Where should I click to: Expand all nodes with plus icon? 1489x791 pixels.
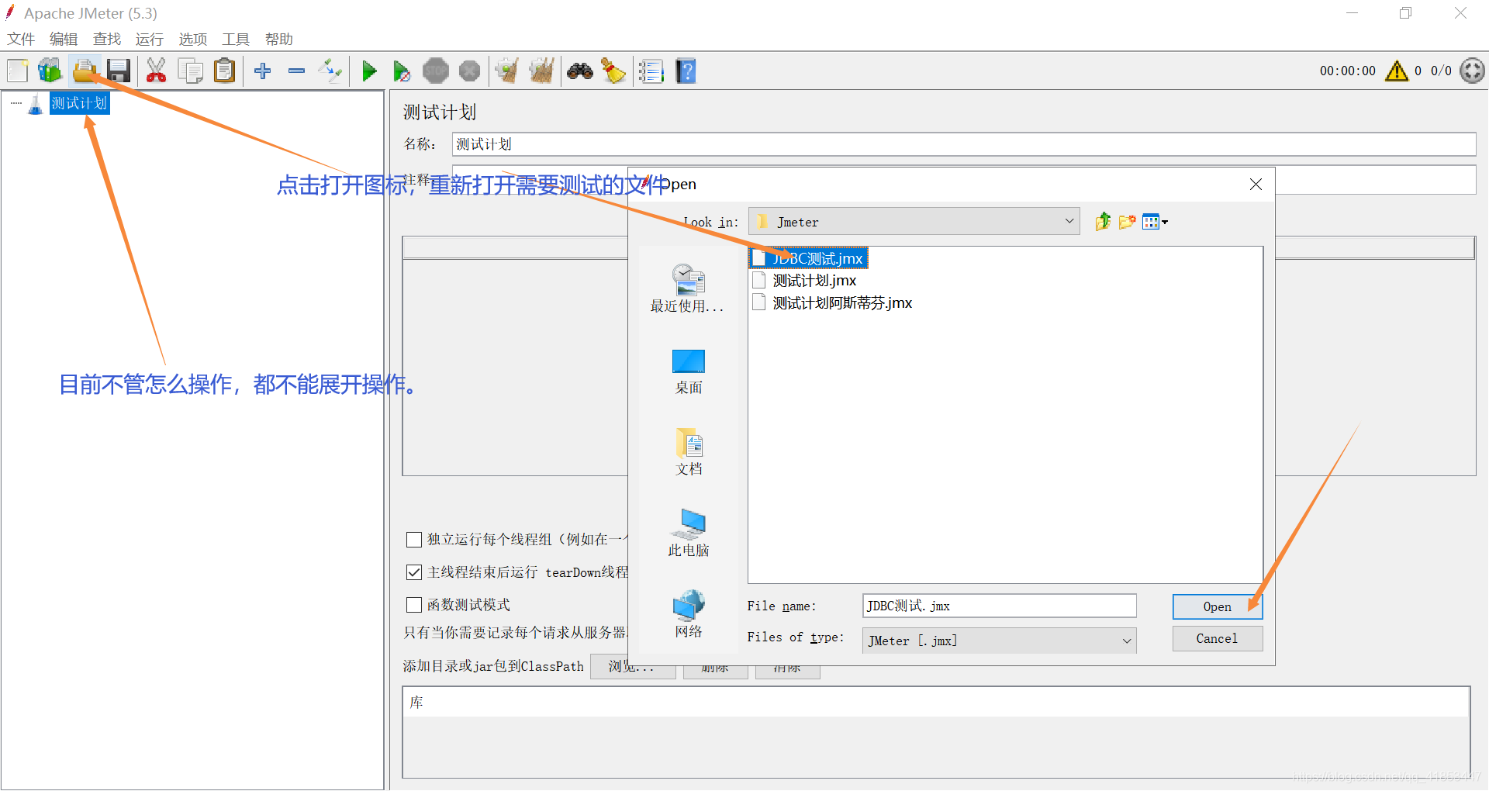[263, 71]
